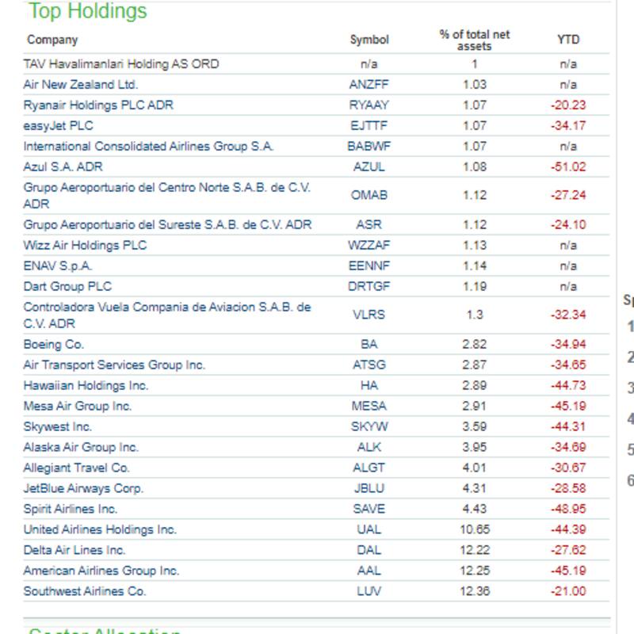The height and width of the screenshot is (634, 634).
Task: Click the Symbol column header
Action: (x=369, y=40)
